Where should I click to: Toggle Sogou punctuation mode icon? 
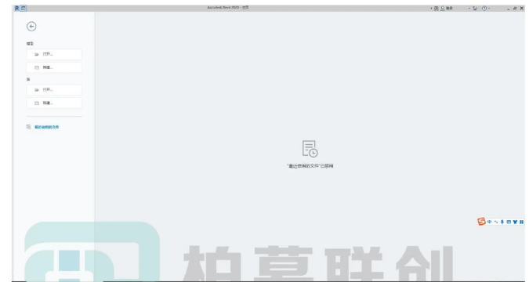(x=496, y=222)
